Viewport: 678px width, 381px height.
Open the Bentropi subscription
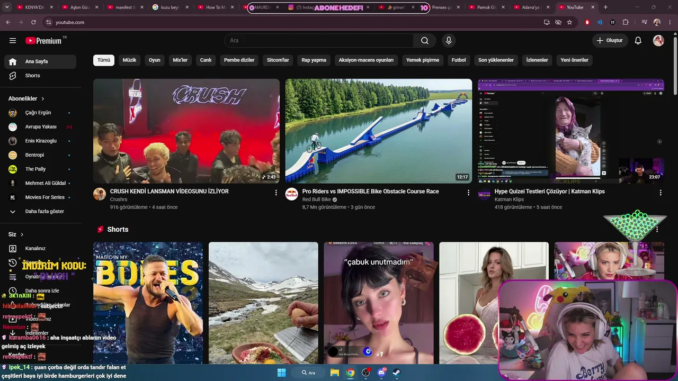(40, 155)
